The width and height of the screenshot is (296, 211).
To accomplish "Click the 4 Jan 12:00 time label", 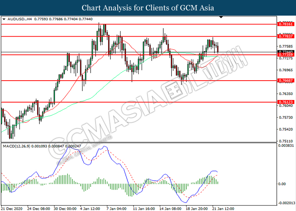I will tap(90, 209).
